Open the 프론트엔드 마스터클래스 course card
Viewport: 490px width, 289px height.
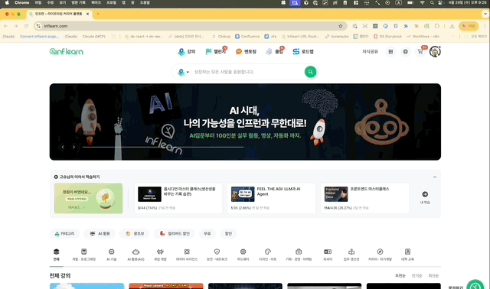pyautogui.click(x=364, y=198)
